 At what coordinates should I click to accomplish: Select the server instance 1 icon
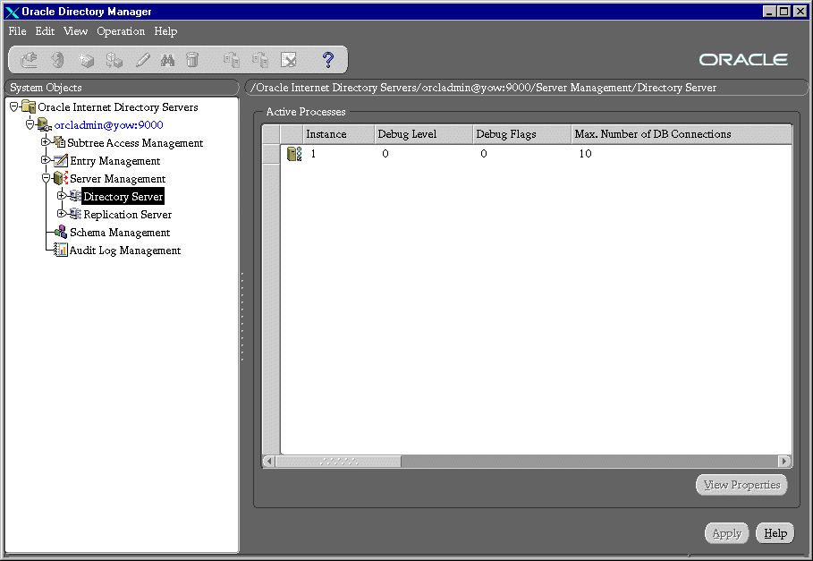click(293, 154)
